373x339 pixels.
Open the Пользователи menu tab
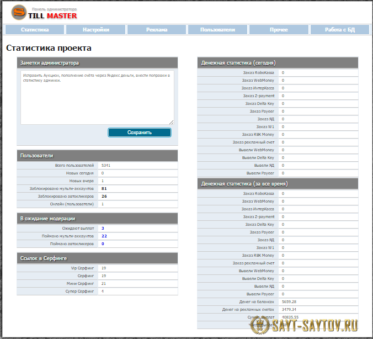pyautogui.click(x=217, y=30)
